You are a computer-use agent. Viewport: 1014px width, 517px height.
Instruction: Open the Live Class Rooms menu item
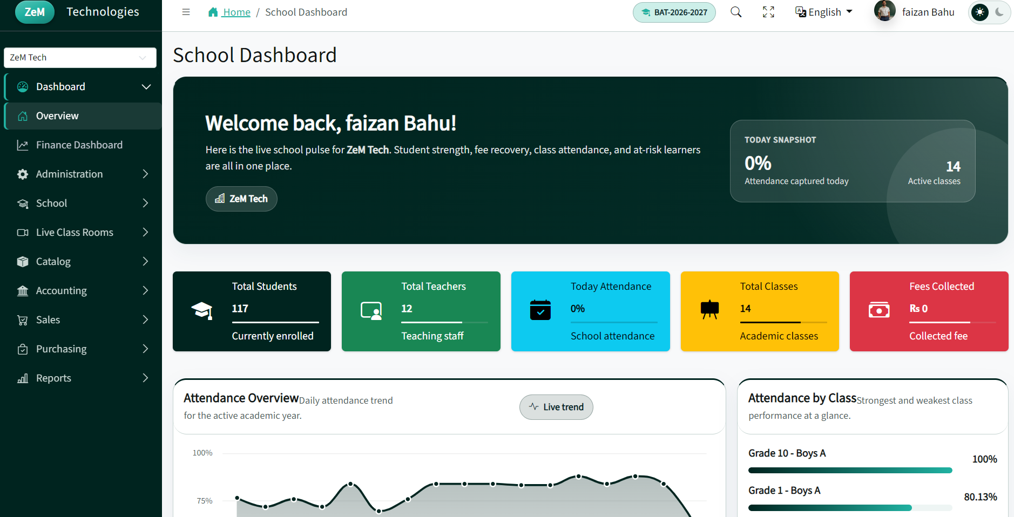83,233
